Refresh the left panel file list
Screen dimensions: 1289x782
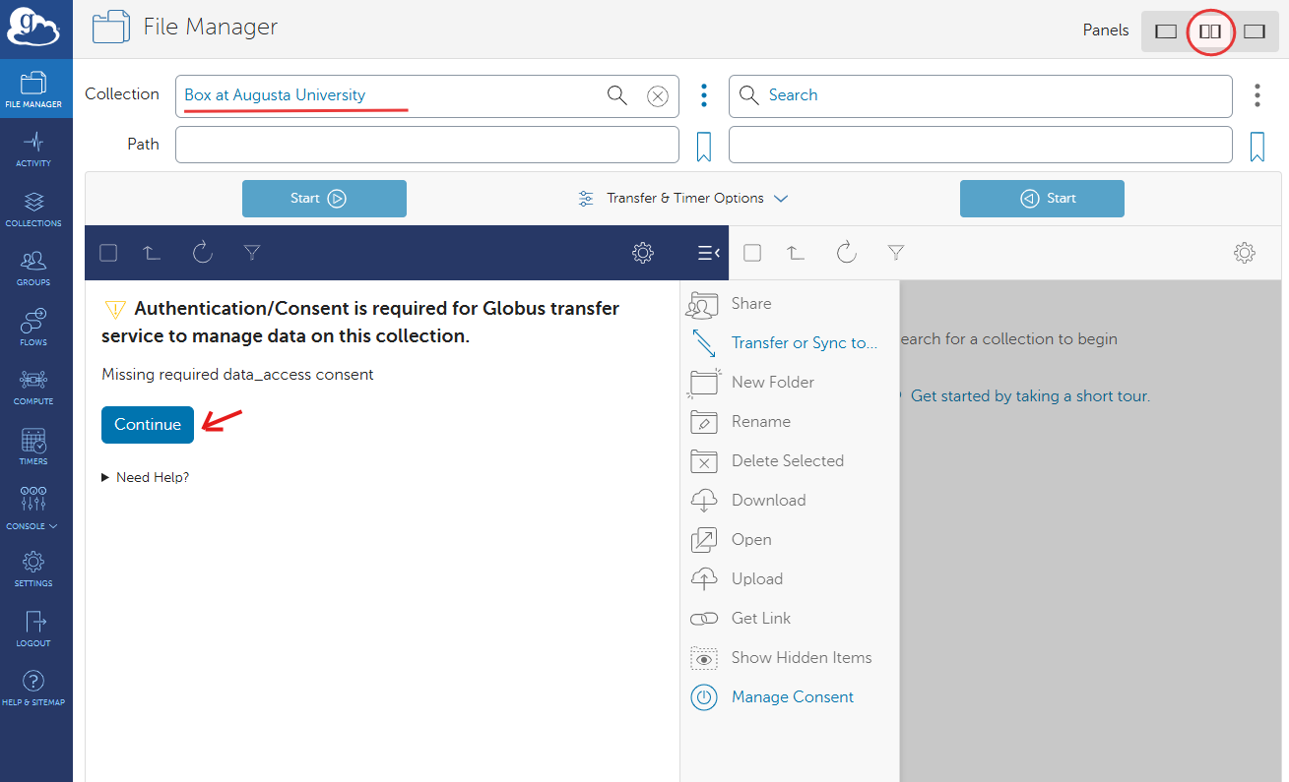tap(203, 253)
